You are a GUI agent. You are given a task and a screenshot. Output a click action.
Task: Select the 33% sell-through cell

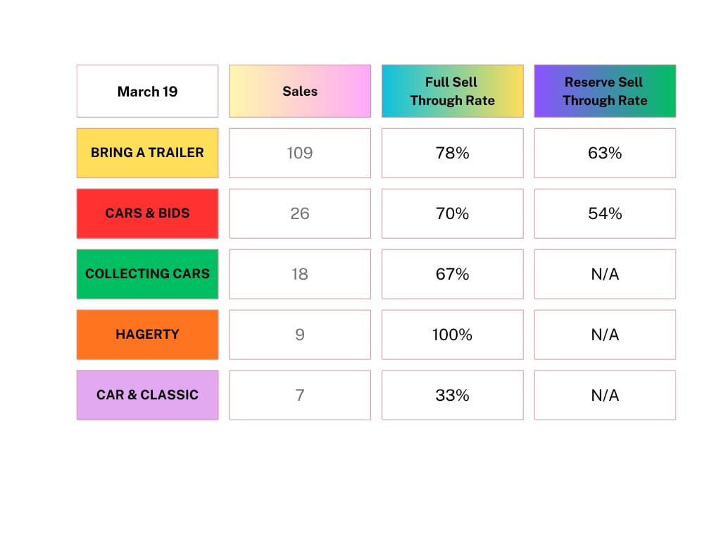(x=453, y=395)
